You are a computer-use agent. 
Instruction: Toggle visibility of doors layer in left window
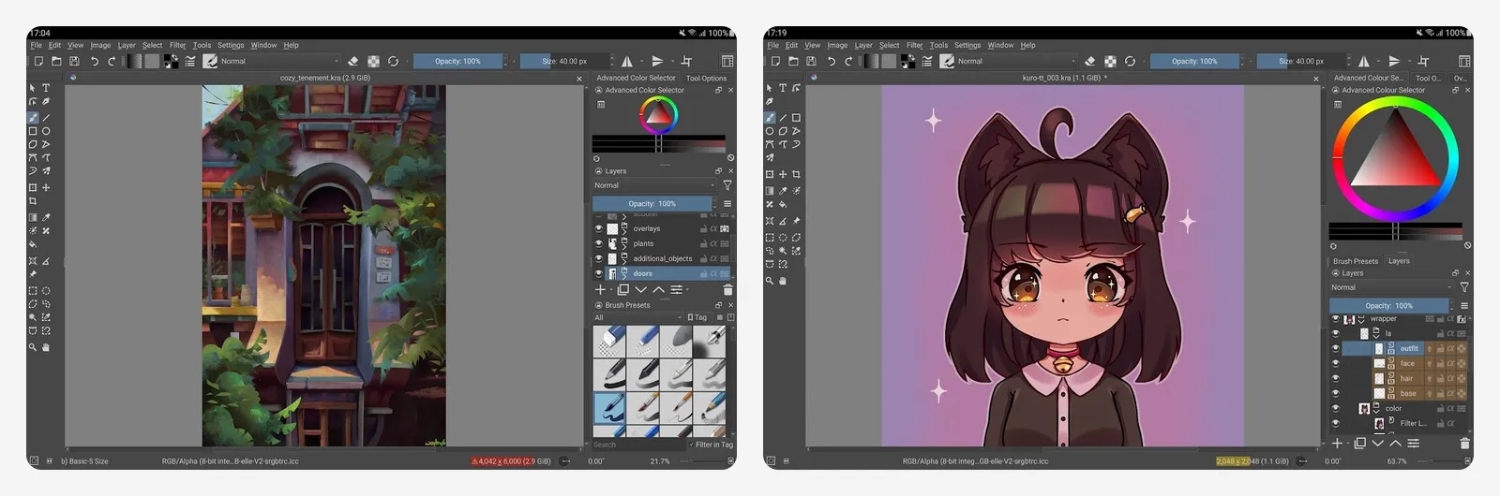[599, 273]
